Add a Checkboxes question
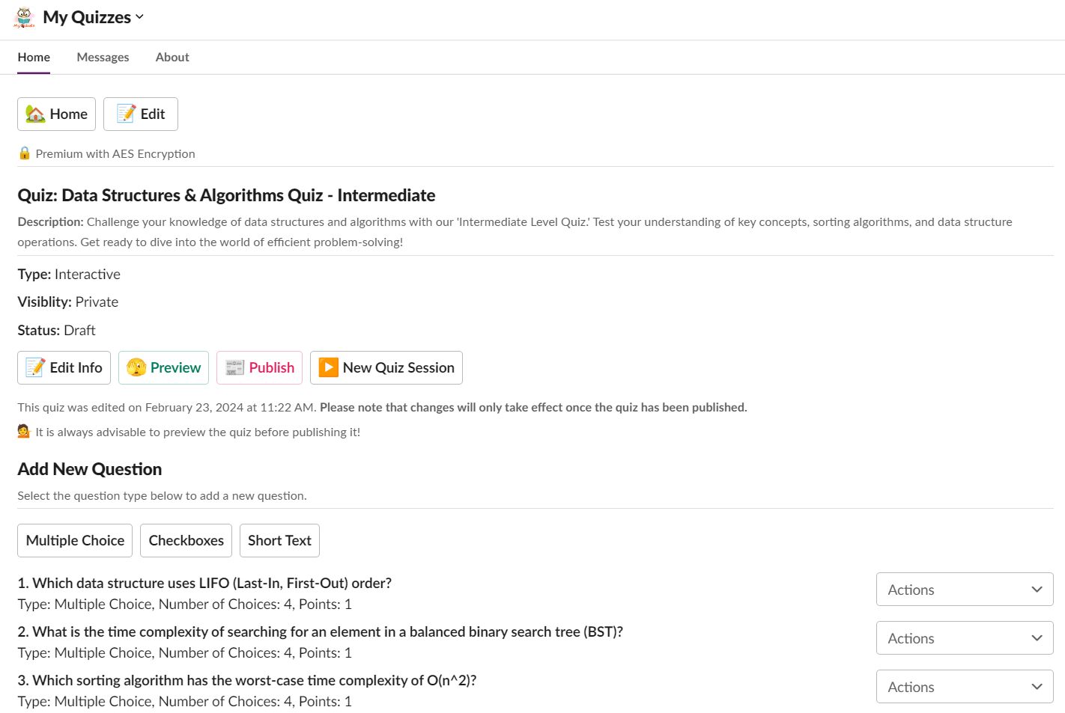The image size is (1065, 713). 186,540
